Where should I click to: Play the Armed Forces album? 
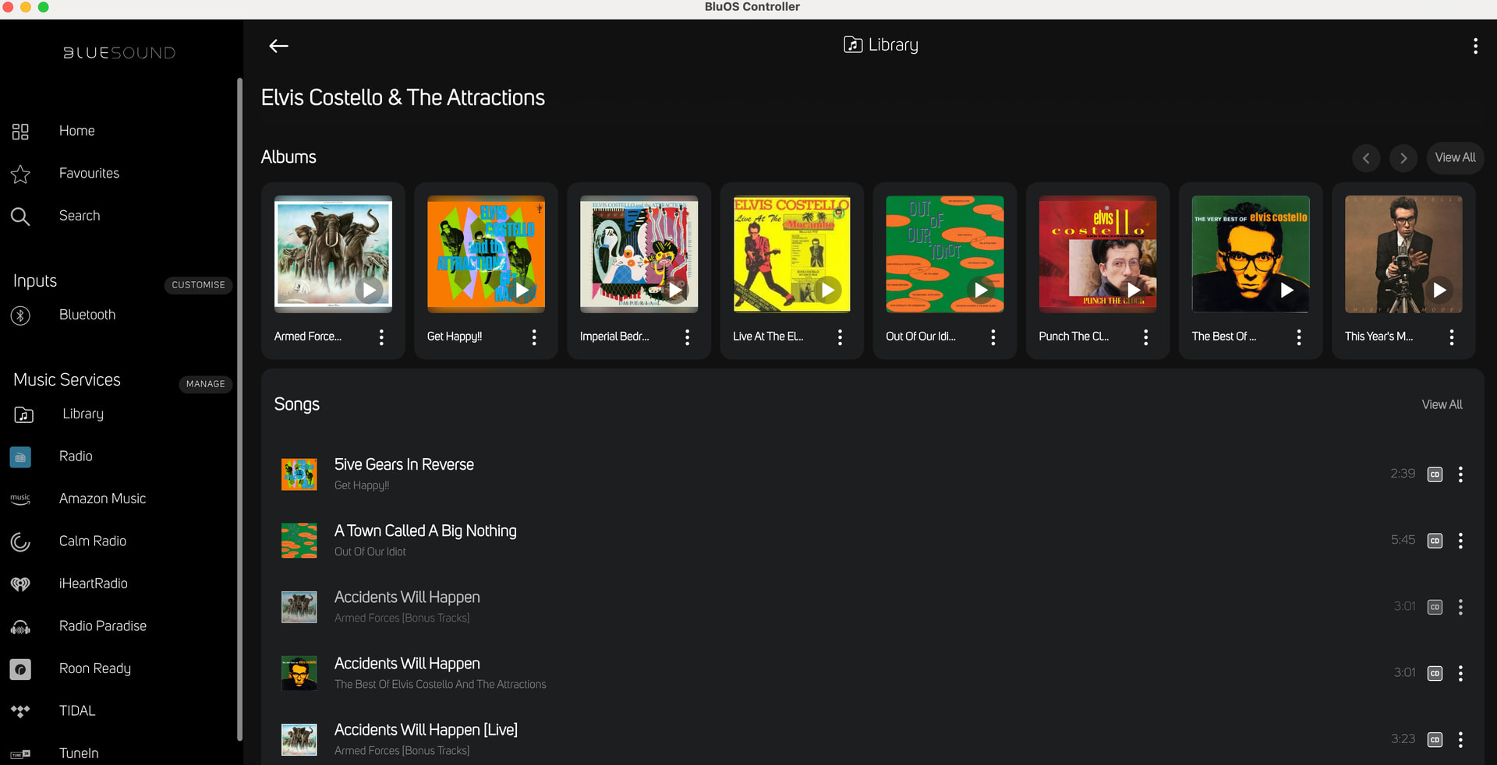click(x=369, y=291)
